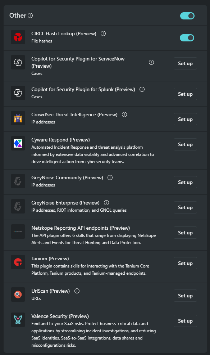This screenshot has width=210, height=355.
Task: Click the Valence Security logo thumbnail
Action: pyautogui.click(x=18, y=320)
